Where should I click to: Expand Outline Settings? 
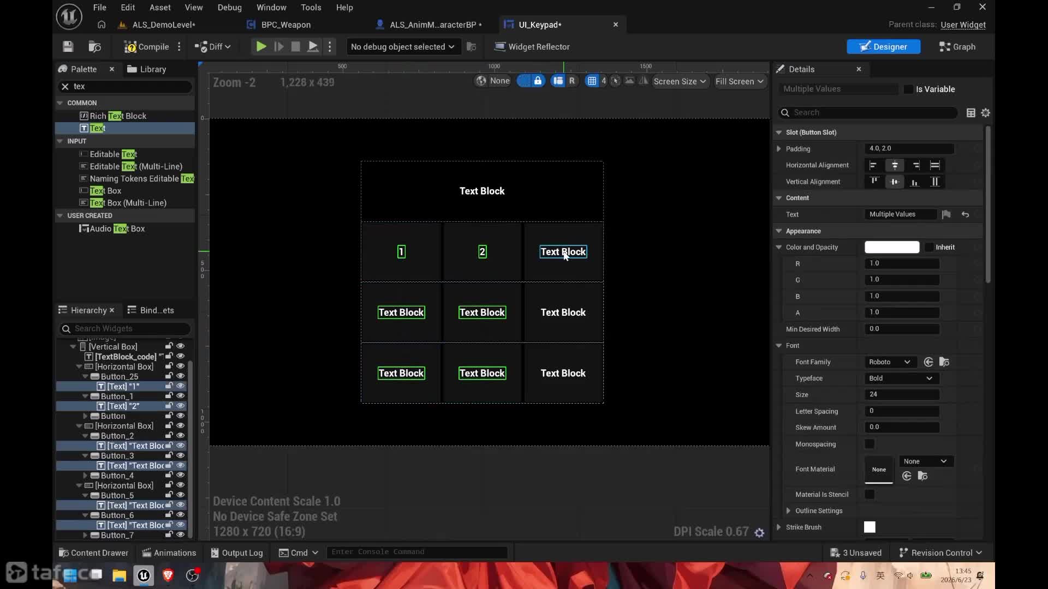click(788, 511)
